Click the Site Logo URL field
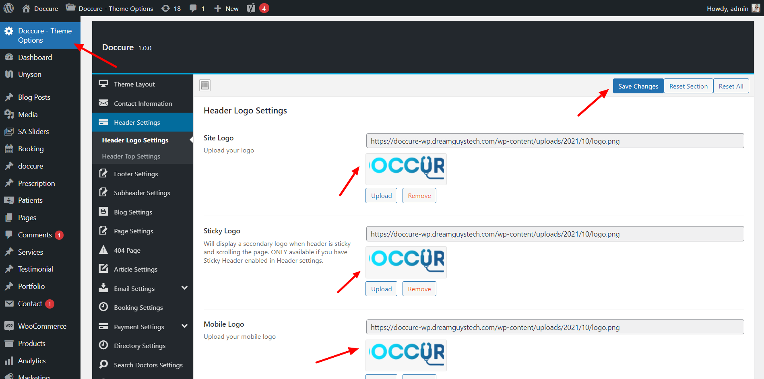 point(555,141)
